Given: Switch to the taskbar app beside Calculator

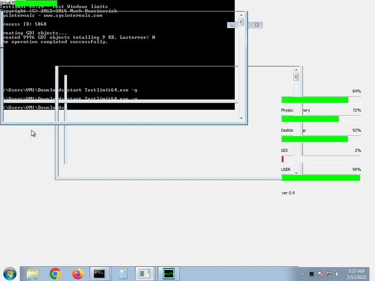Looking at the screenshot, I should [144, 274].
